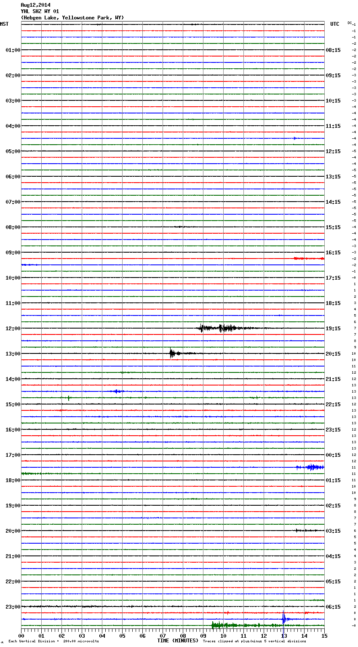Click the TIME (MINUTES) axis title
The width and height of the screenshot is (358, 647).
pos(178,641)
